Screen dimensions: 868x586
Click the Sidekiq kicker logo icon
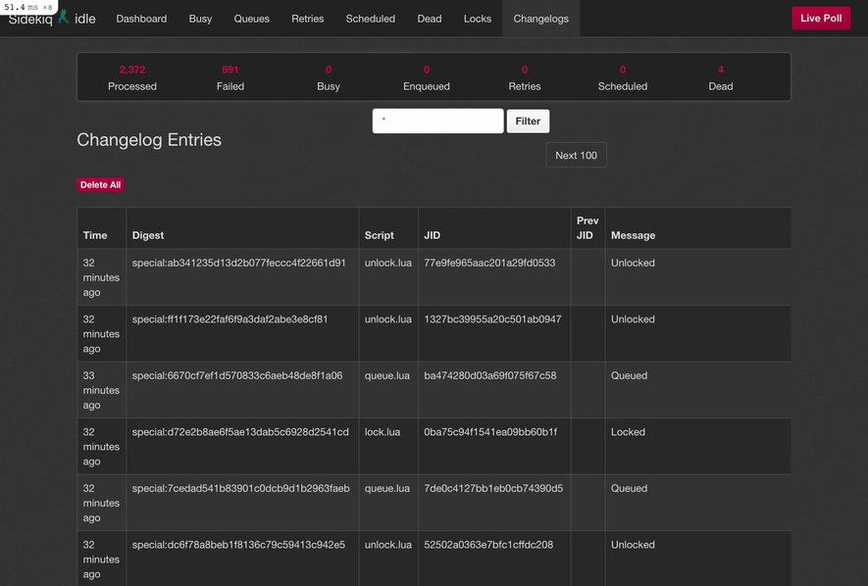[x=64, y=17]
